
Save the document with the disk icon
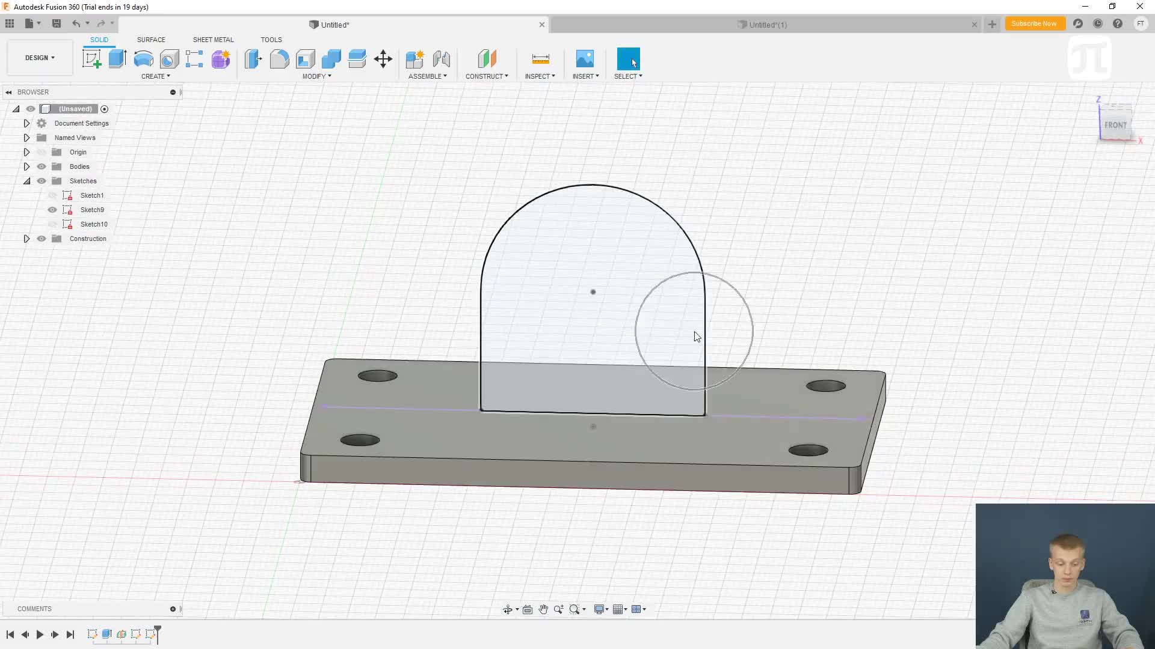point(57,23)
